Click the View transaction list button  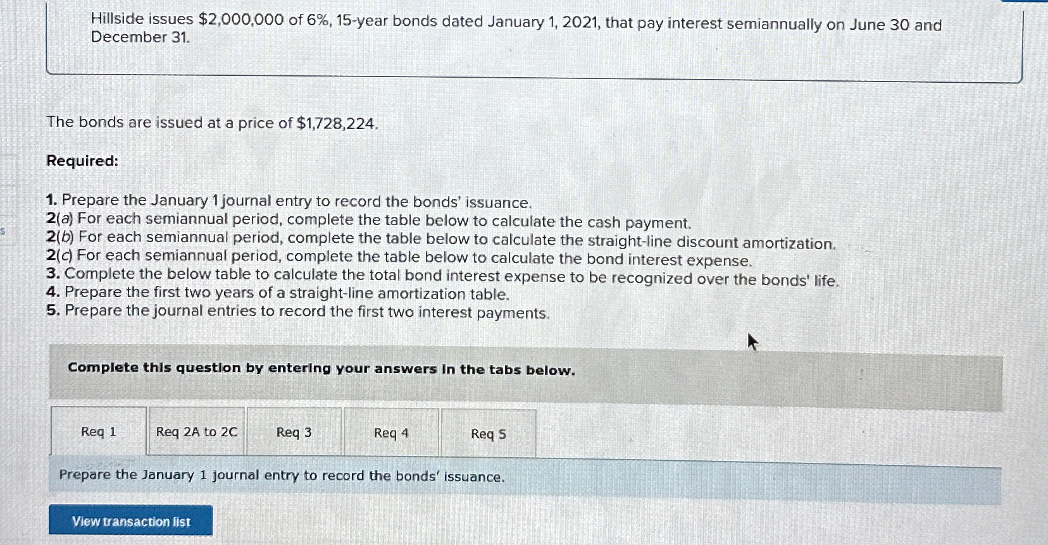[130, 521]
